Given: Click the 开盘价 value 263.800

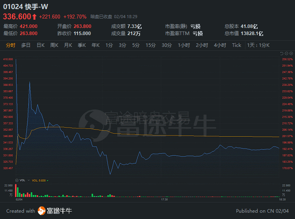Looking at the screenshot, I should [x=83, y=26].
